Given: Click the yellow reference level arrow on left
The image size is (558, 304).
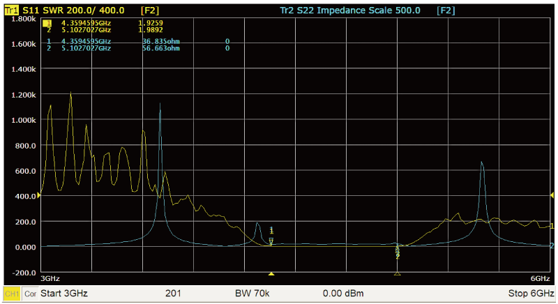Looking at the screenshot, I should (39, 196).
